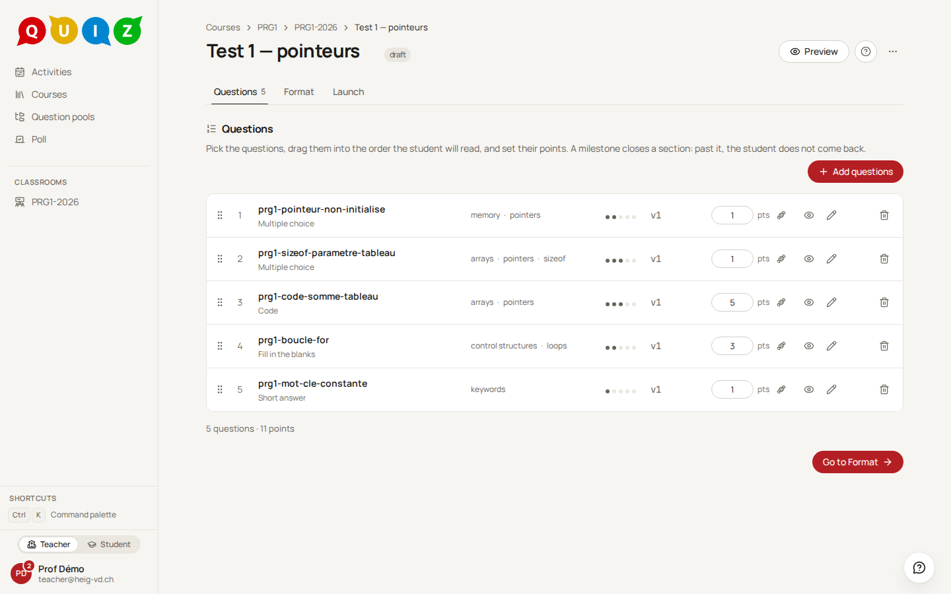The image size is (951, 594).
Task: Click the link icon beside prg1-pointeur-non-initialise points
Action: 781,215
